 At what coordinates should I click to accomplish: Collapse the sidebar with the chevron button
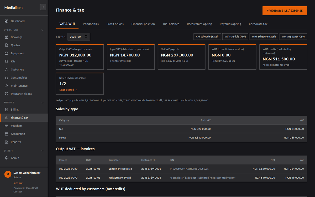[x=43, y=7]
